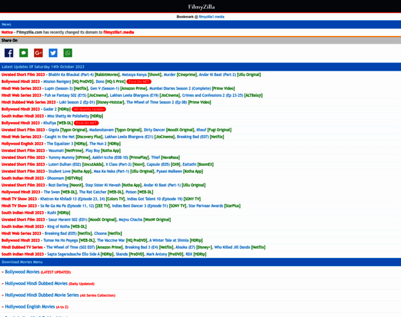Open Mumbai Diaries Season 2 link
The image size is (401, 317).
[x=180, y=88]
